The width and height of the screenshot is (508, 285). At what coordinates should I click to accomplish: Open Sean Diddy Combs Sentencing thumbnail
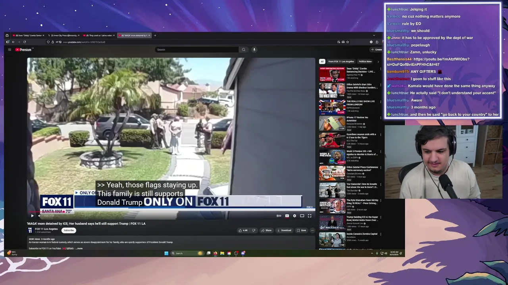click(x=332, y=74)
